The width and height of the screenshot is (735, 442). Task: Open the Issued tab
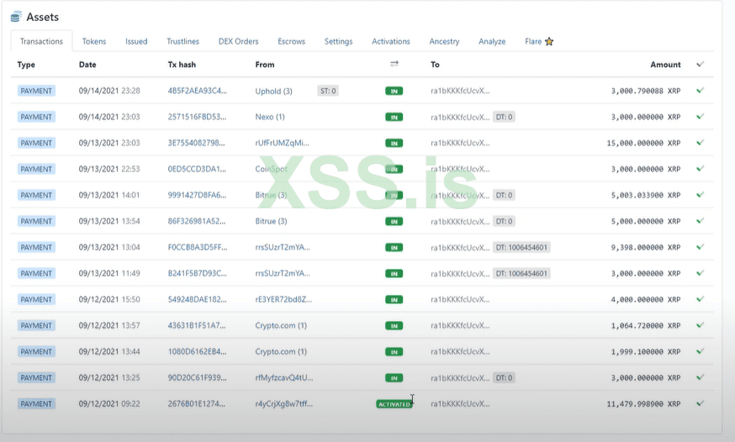136,41
